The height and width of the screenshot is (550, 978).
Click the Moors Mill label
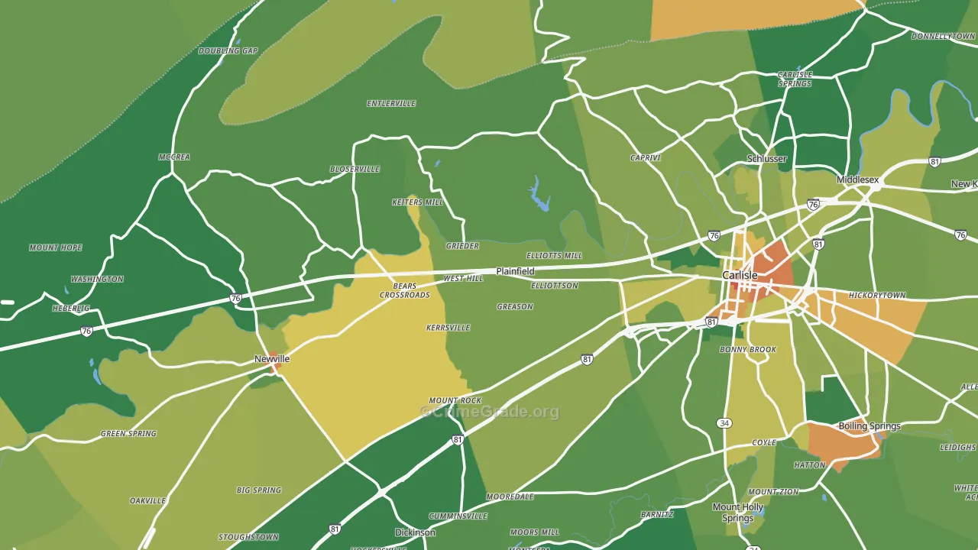[535, 532]
